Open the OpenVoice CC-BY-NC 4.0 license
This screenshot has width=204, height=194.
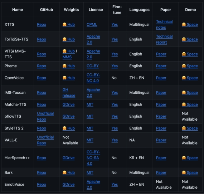(93, 78)
